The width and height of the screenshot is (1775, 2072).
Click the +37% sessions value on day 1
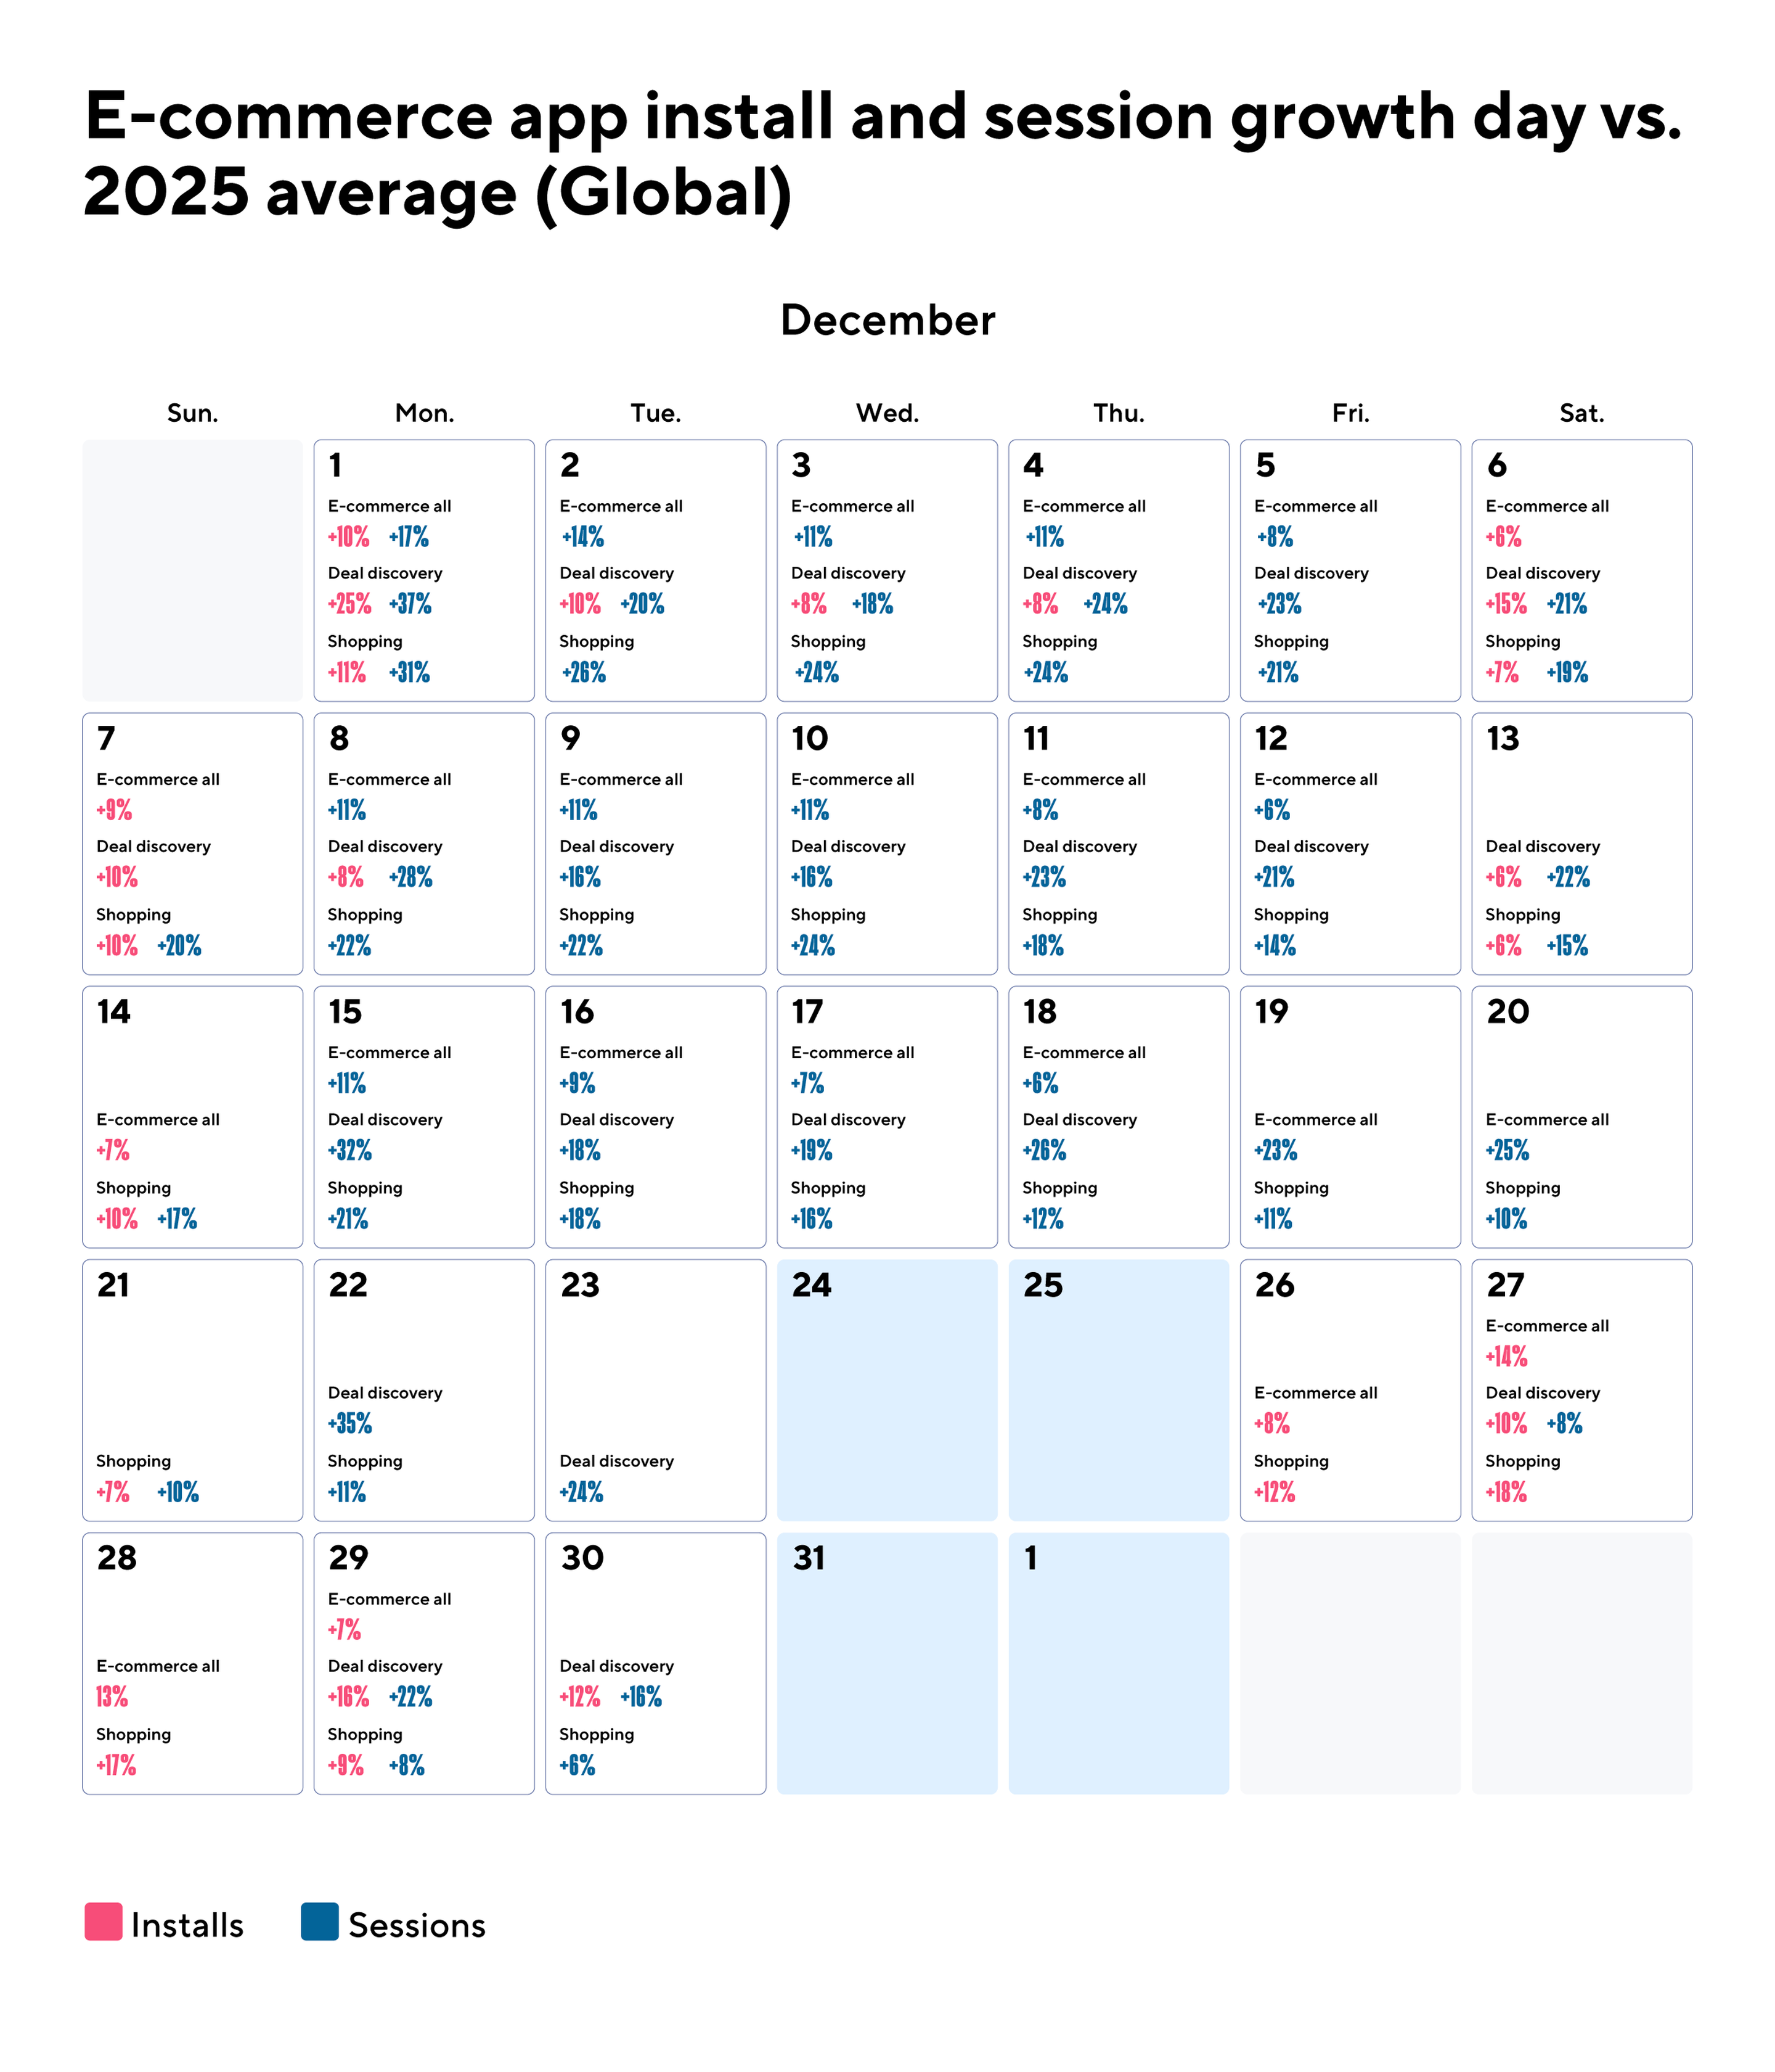click(x=410, y=604)
